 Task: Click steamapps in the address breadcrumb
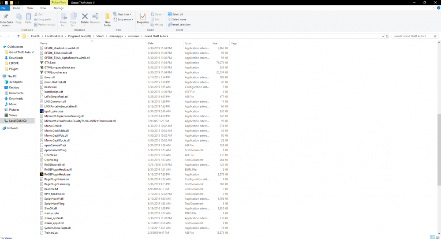(116, 36)
